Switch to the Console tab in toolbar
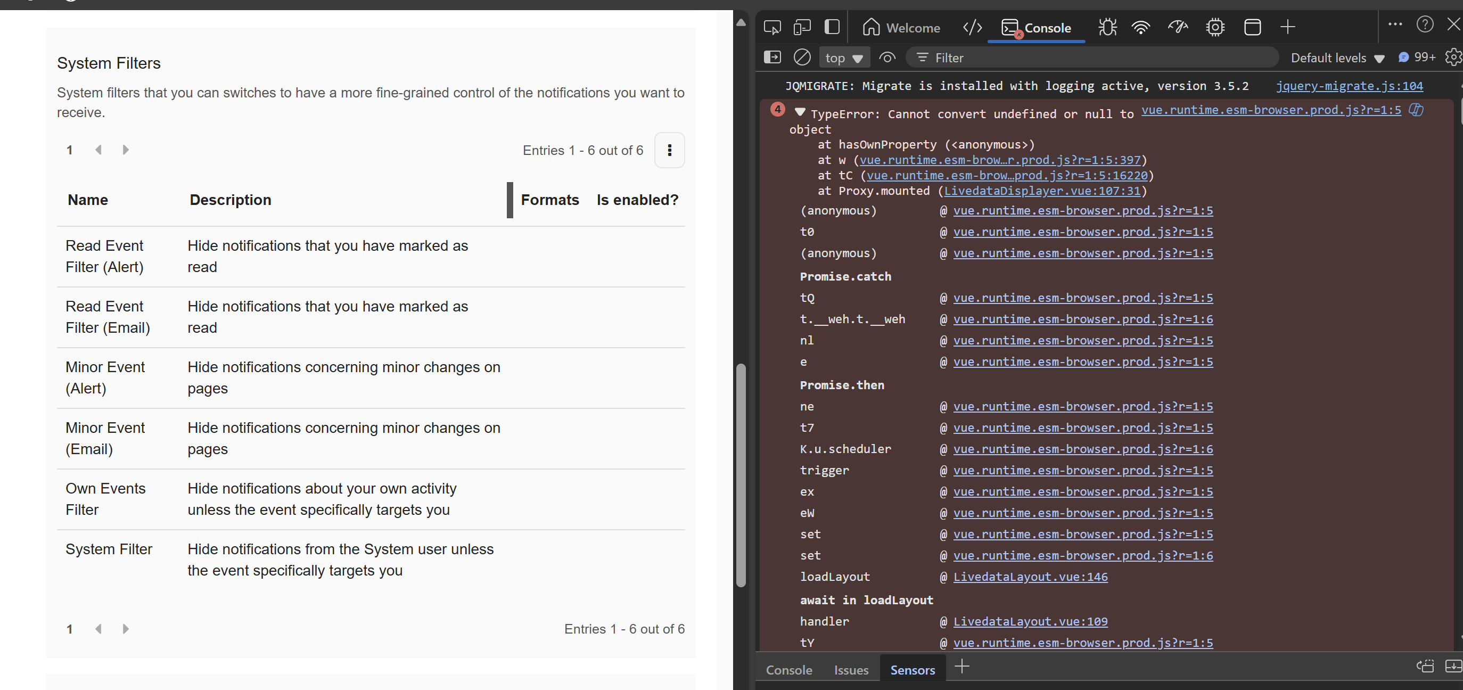This screenshot has height=690, width=1463. tap(1036, 27)
